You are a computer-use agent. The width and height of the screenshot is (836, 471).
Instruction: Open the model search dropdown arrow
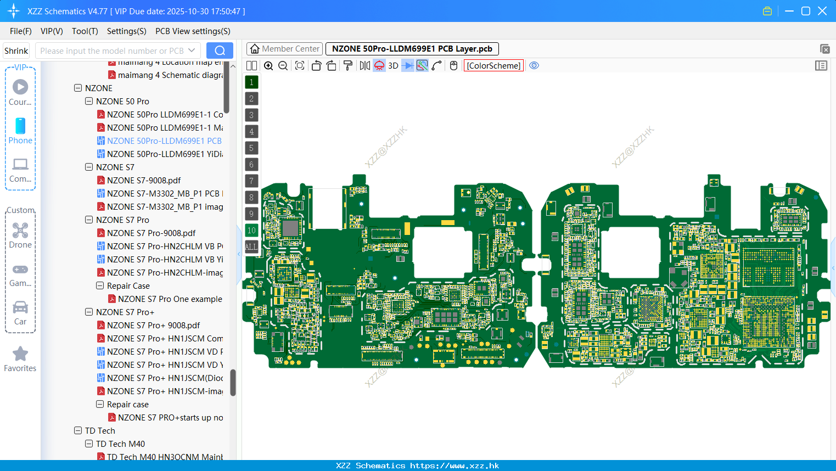192,51
